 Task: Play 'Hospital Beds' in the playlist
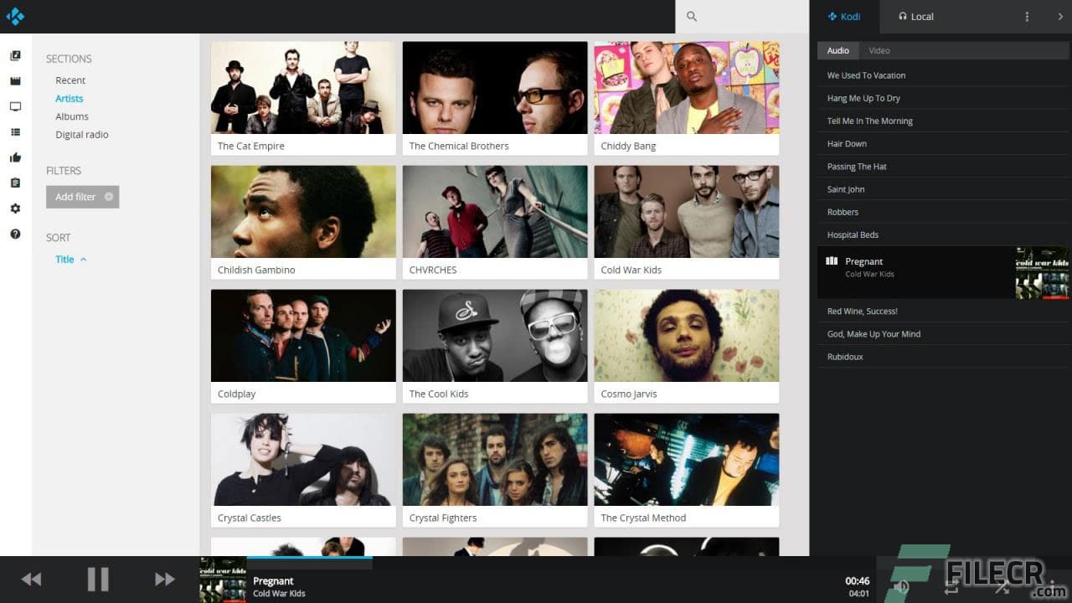pos(943,234)
